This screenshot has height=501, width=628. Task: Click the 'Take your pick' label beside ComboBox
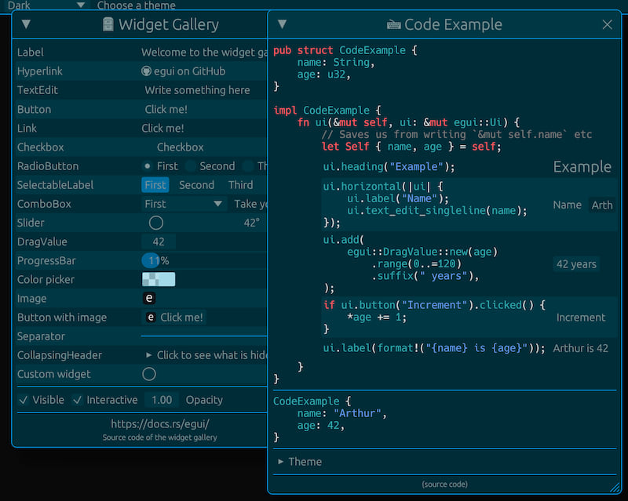tap(250, 204)
